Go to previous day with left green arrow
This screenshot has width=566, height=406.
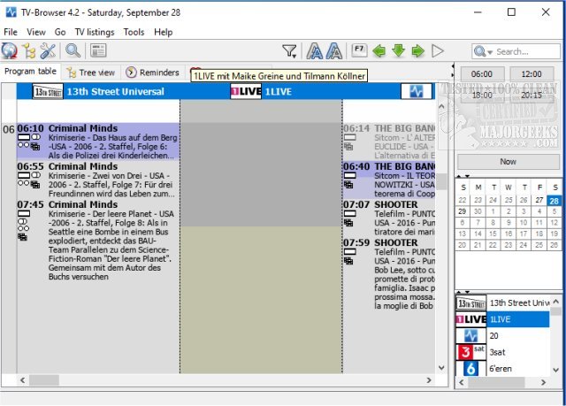379,51
